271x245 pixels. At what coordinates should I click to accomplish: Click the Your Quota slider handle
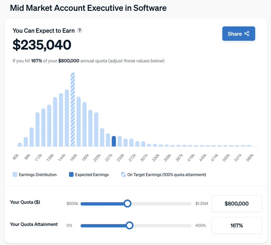128,203
